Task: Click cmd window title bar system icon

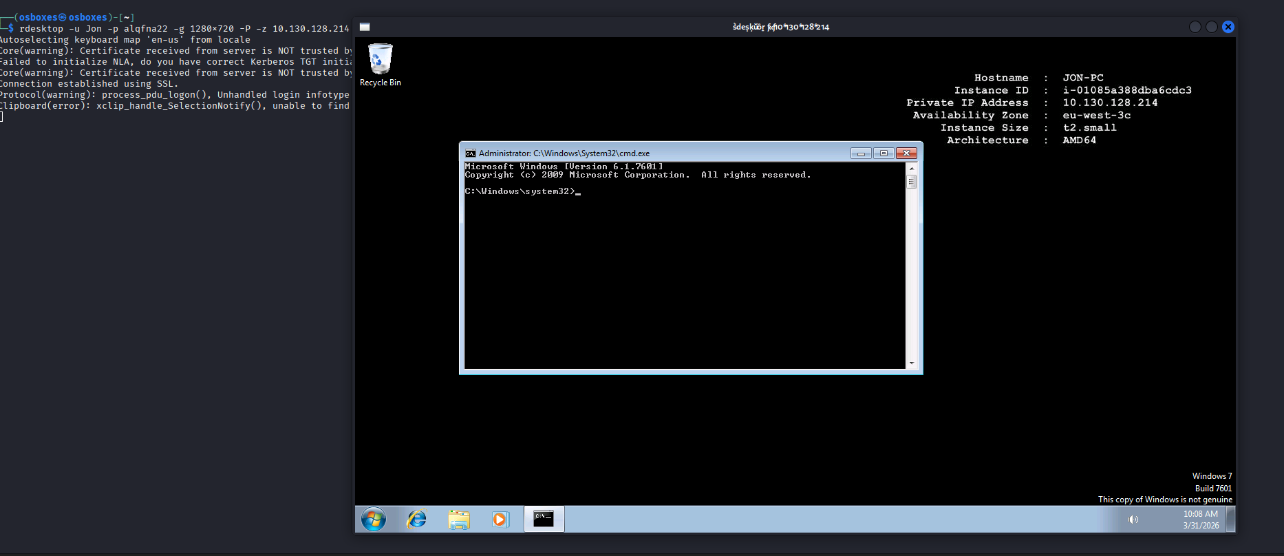Action: [x=471, y=153]
